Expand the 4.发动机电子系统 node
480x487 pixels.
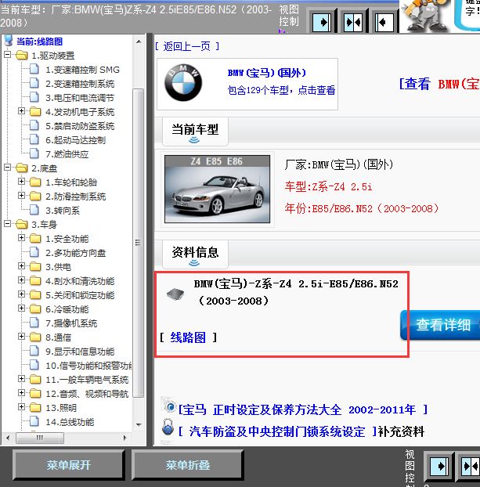[21, 111]
